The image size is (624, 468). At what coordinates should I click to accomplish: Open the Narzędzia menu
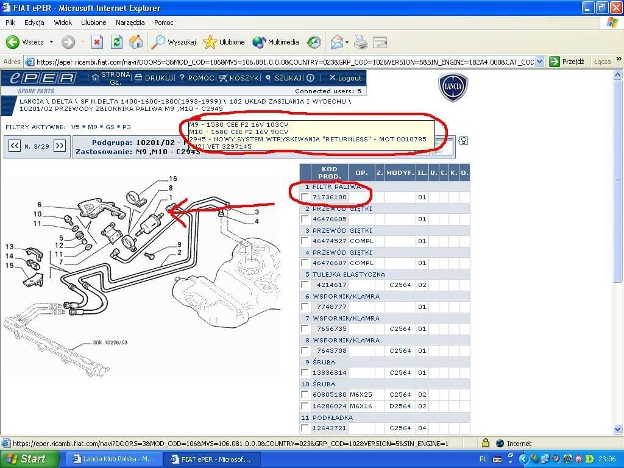130,23
